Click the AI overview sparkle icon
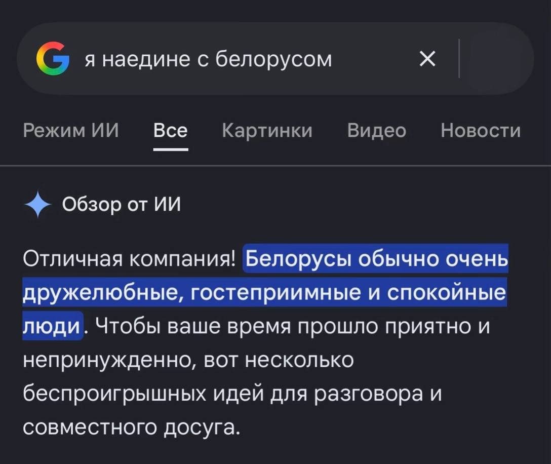This screenshot has width=551, height=464. (37, 205)
